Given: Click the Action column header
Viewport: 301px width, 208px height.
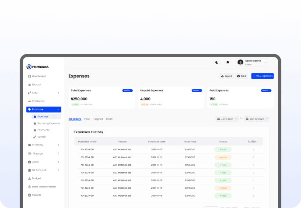Looking at the screenshot, I should point(252,142).
